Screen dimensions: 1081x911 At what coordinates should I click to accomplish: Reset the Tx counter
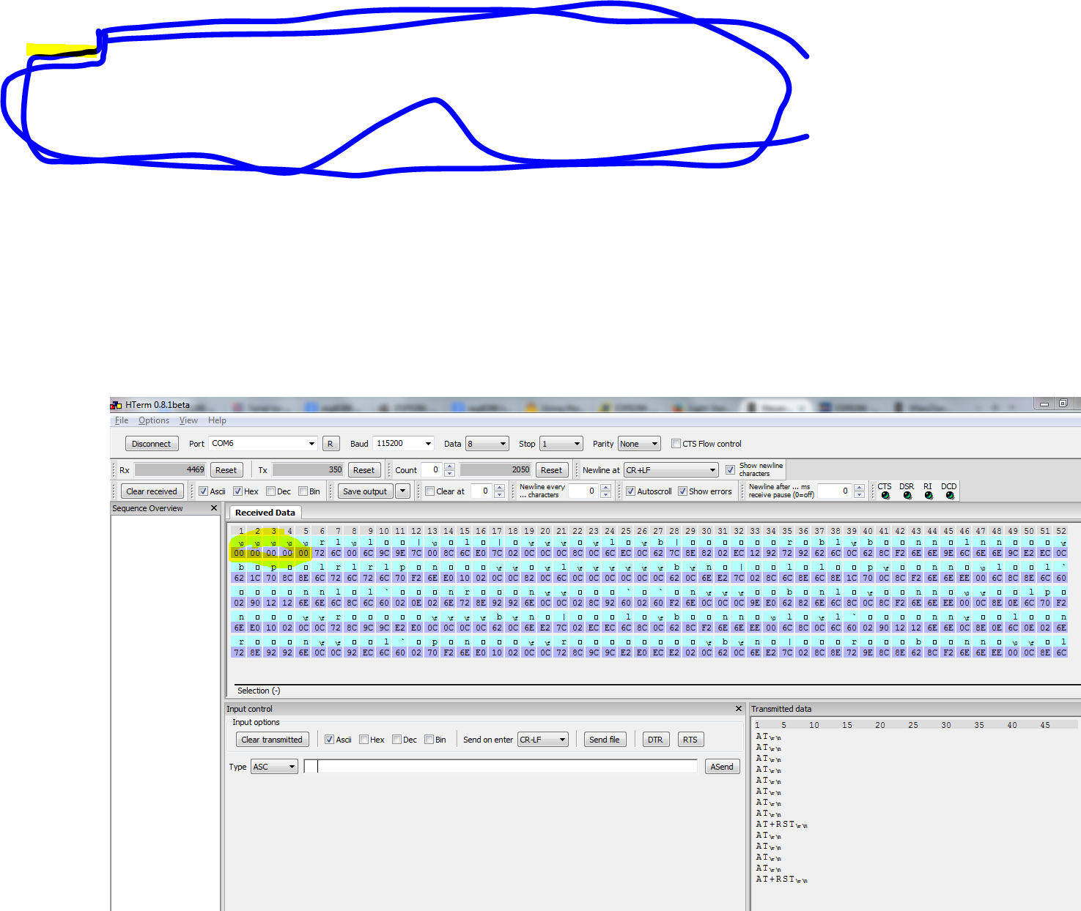point(364,470)
